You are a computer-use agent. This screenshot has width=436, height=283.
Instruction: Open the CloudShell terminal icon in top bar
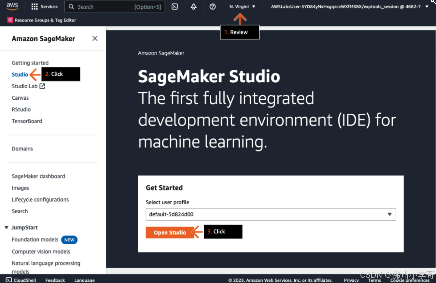175,7
